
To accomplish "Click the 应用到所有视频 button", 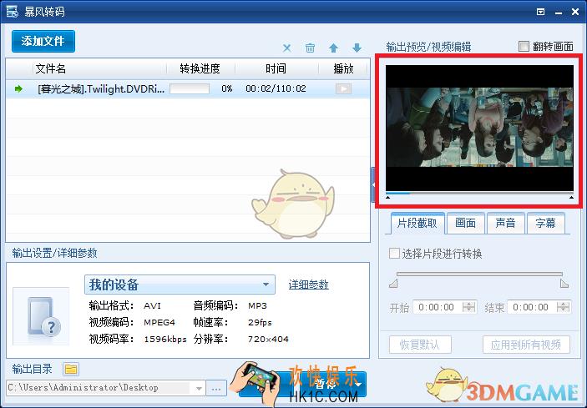I will [526, 345].
